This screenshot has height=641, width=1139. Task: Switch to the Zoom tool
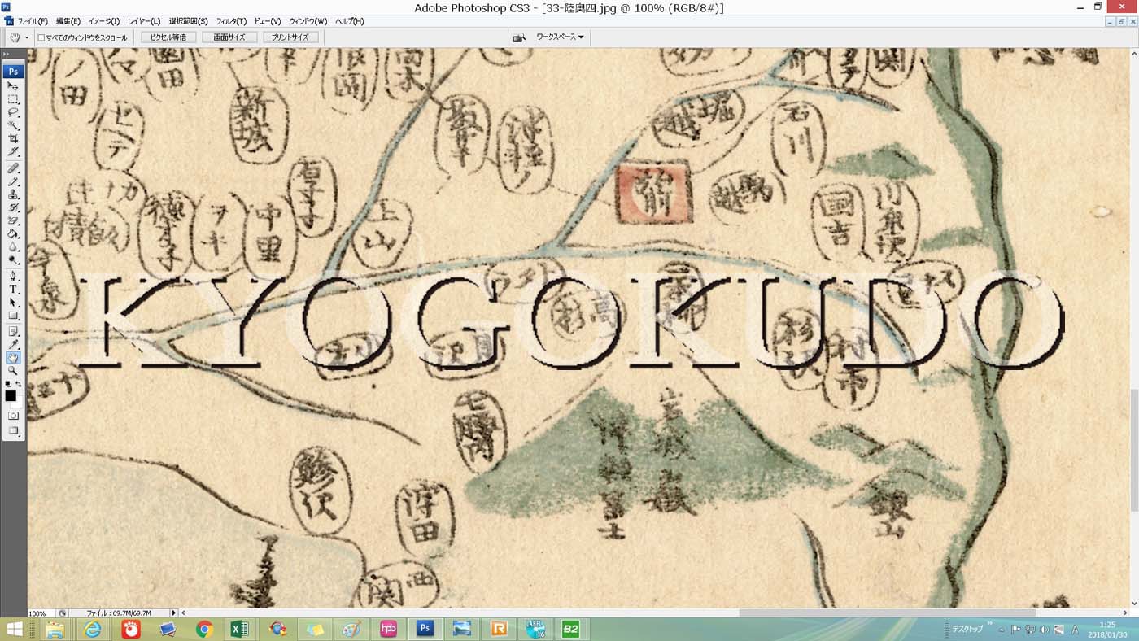(13, 371)
